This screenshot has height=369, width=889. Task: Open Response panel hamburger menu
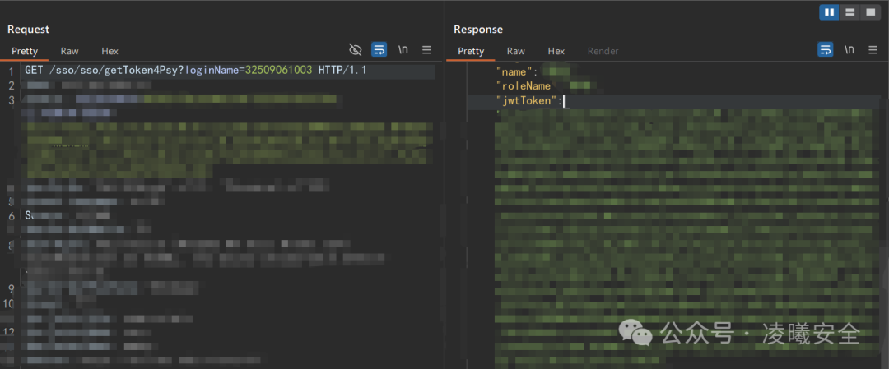coord(873,50)
